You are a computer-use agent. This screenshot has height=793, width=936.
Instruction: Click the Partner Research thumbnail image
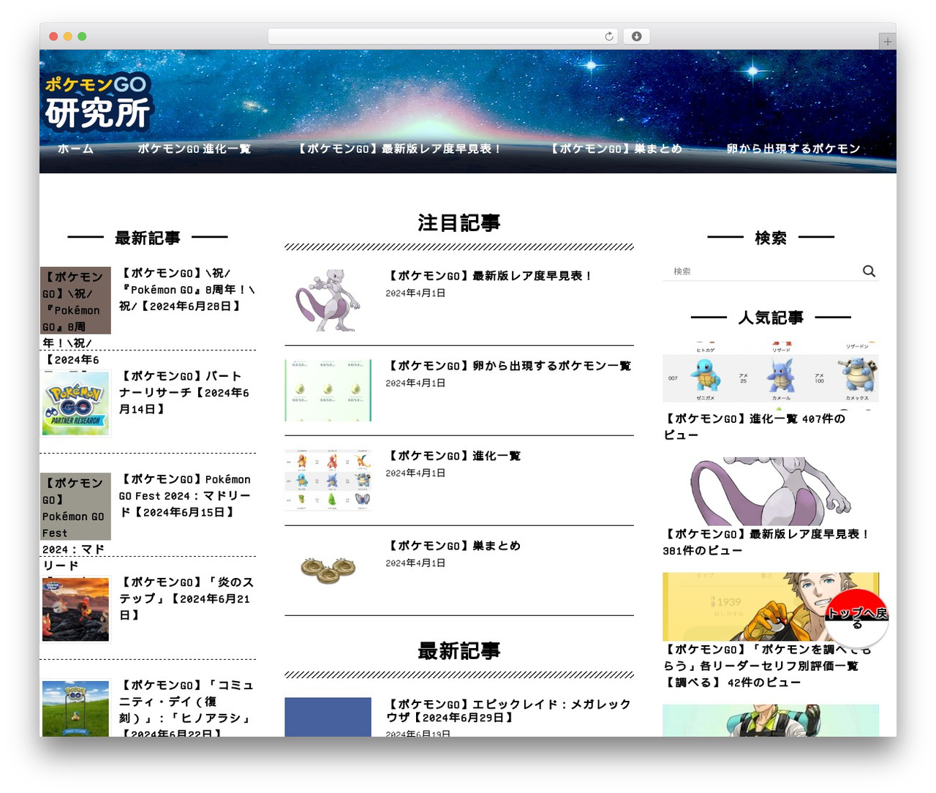click(x=76, y=404)
